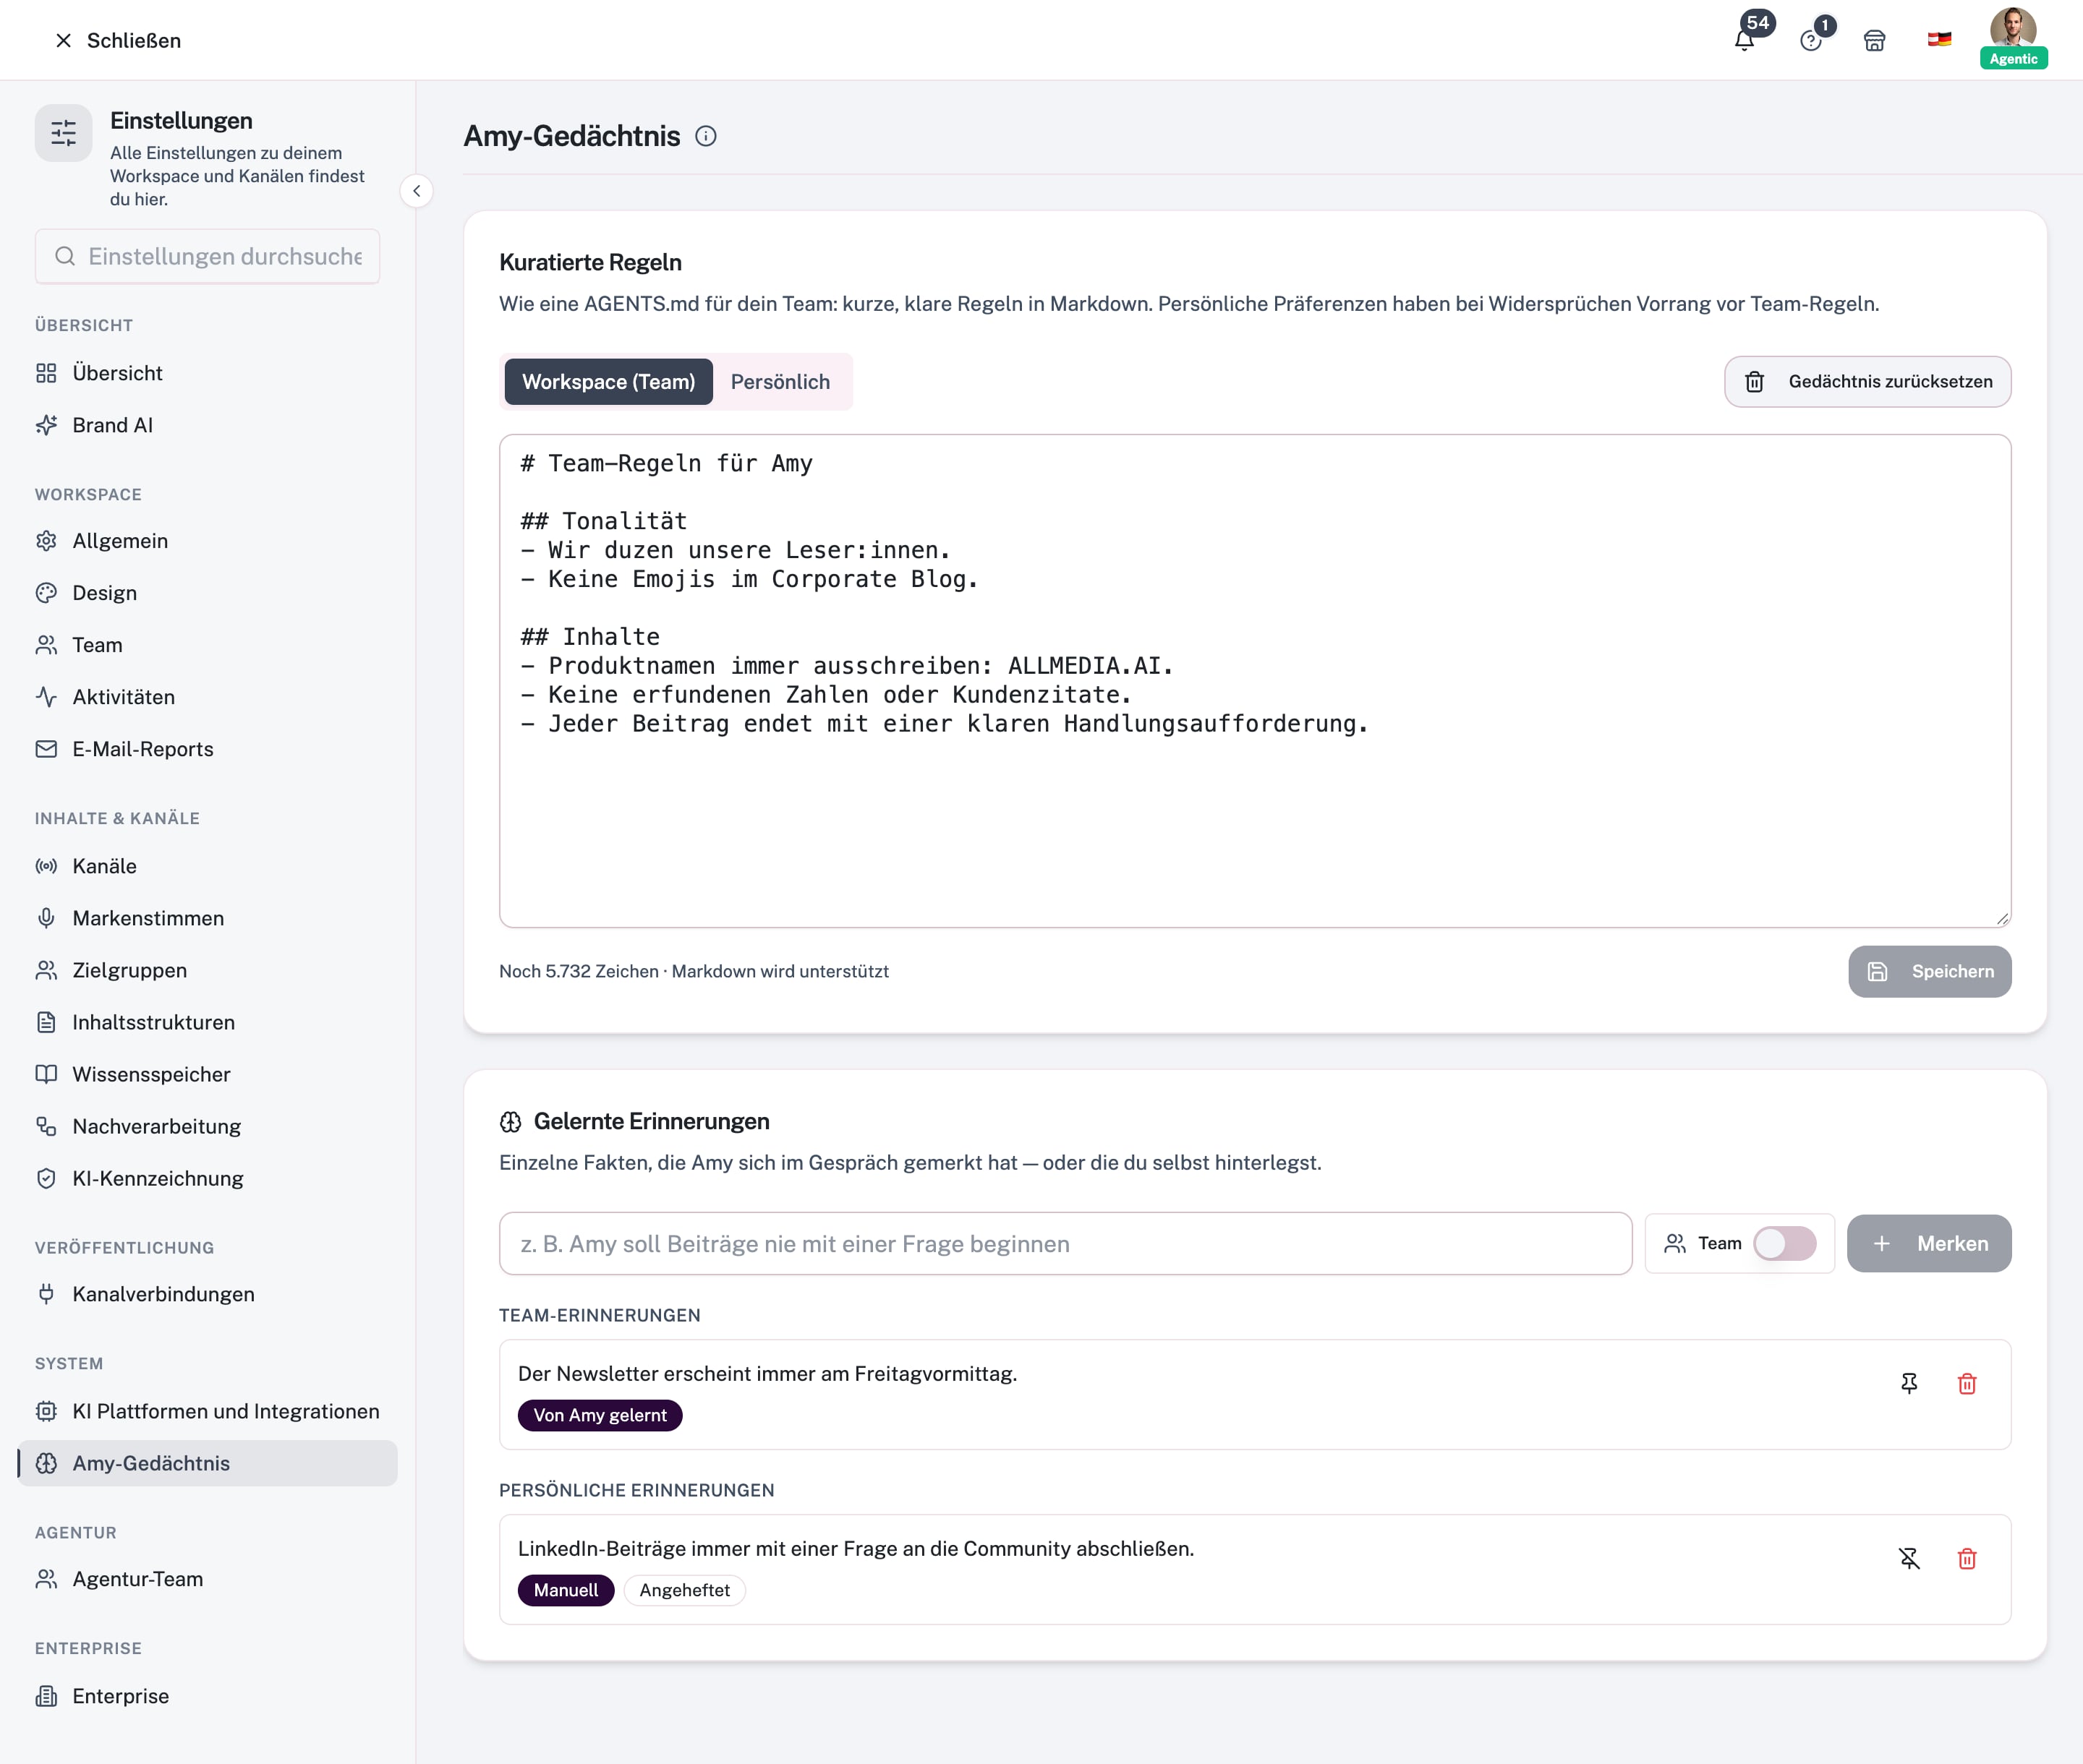Screen dimensions: 2083x1764
Task: Open the help icon with badge
Action: click(x=1810, y=40)
